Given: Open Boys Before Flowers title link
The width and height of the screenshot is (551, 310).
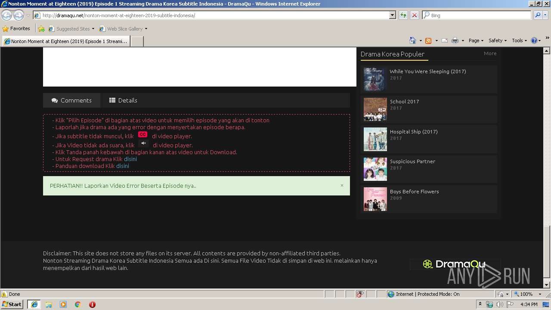Looking at the screenshot, I should pyautogui.click(x=414, y=192).
